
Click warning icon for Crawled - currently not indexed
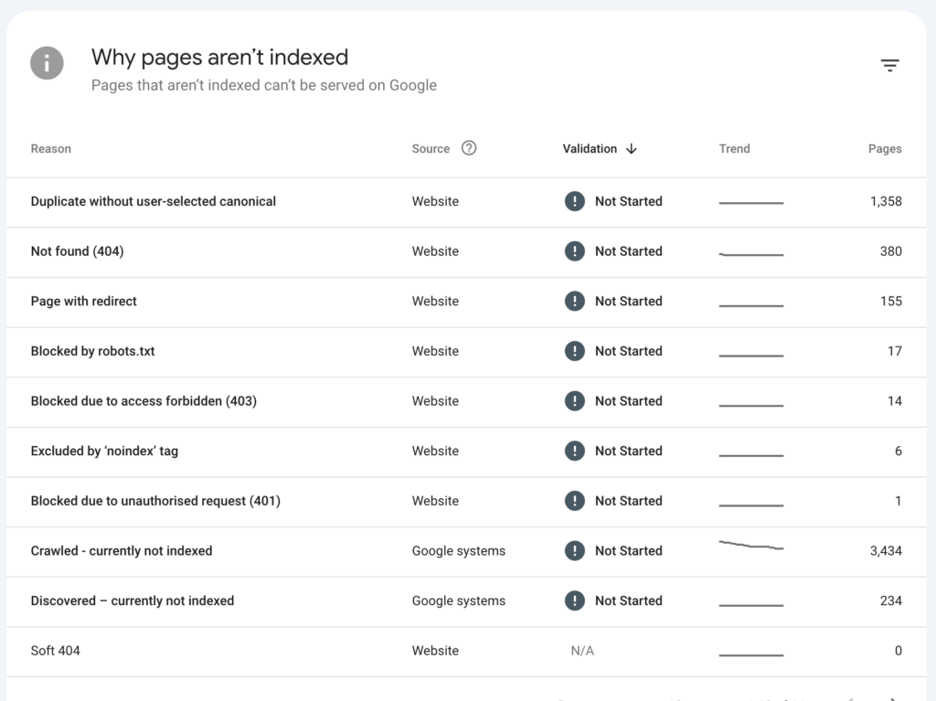point(574,551)
